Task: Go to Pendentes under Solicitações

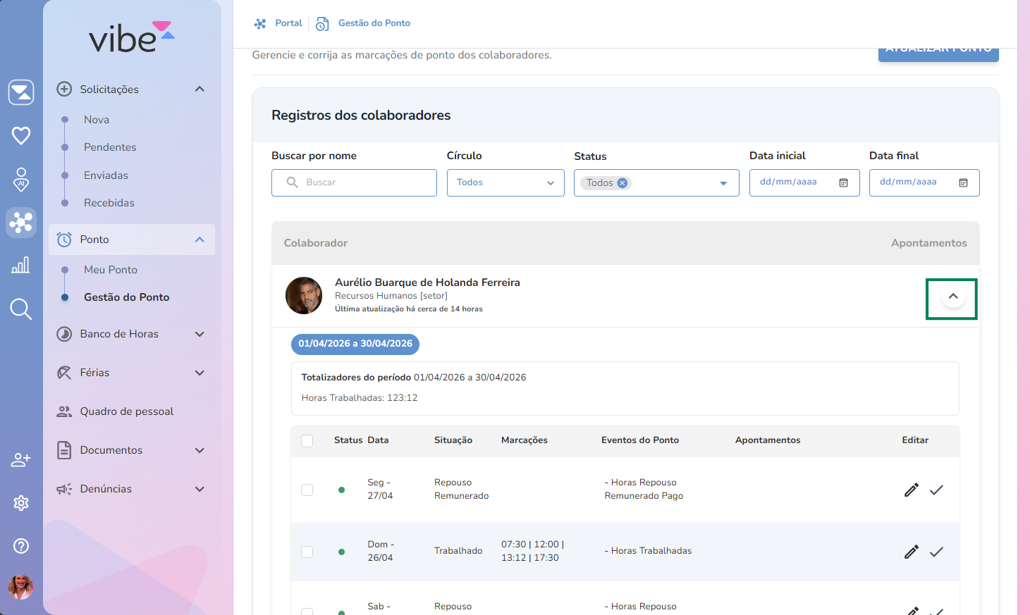Action: [x=110, y=147]
